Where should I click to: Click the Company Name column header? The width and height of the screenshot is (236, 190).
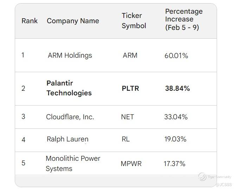click(73, 21)
